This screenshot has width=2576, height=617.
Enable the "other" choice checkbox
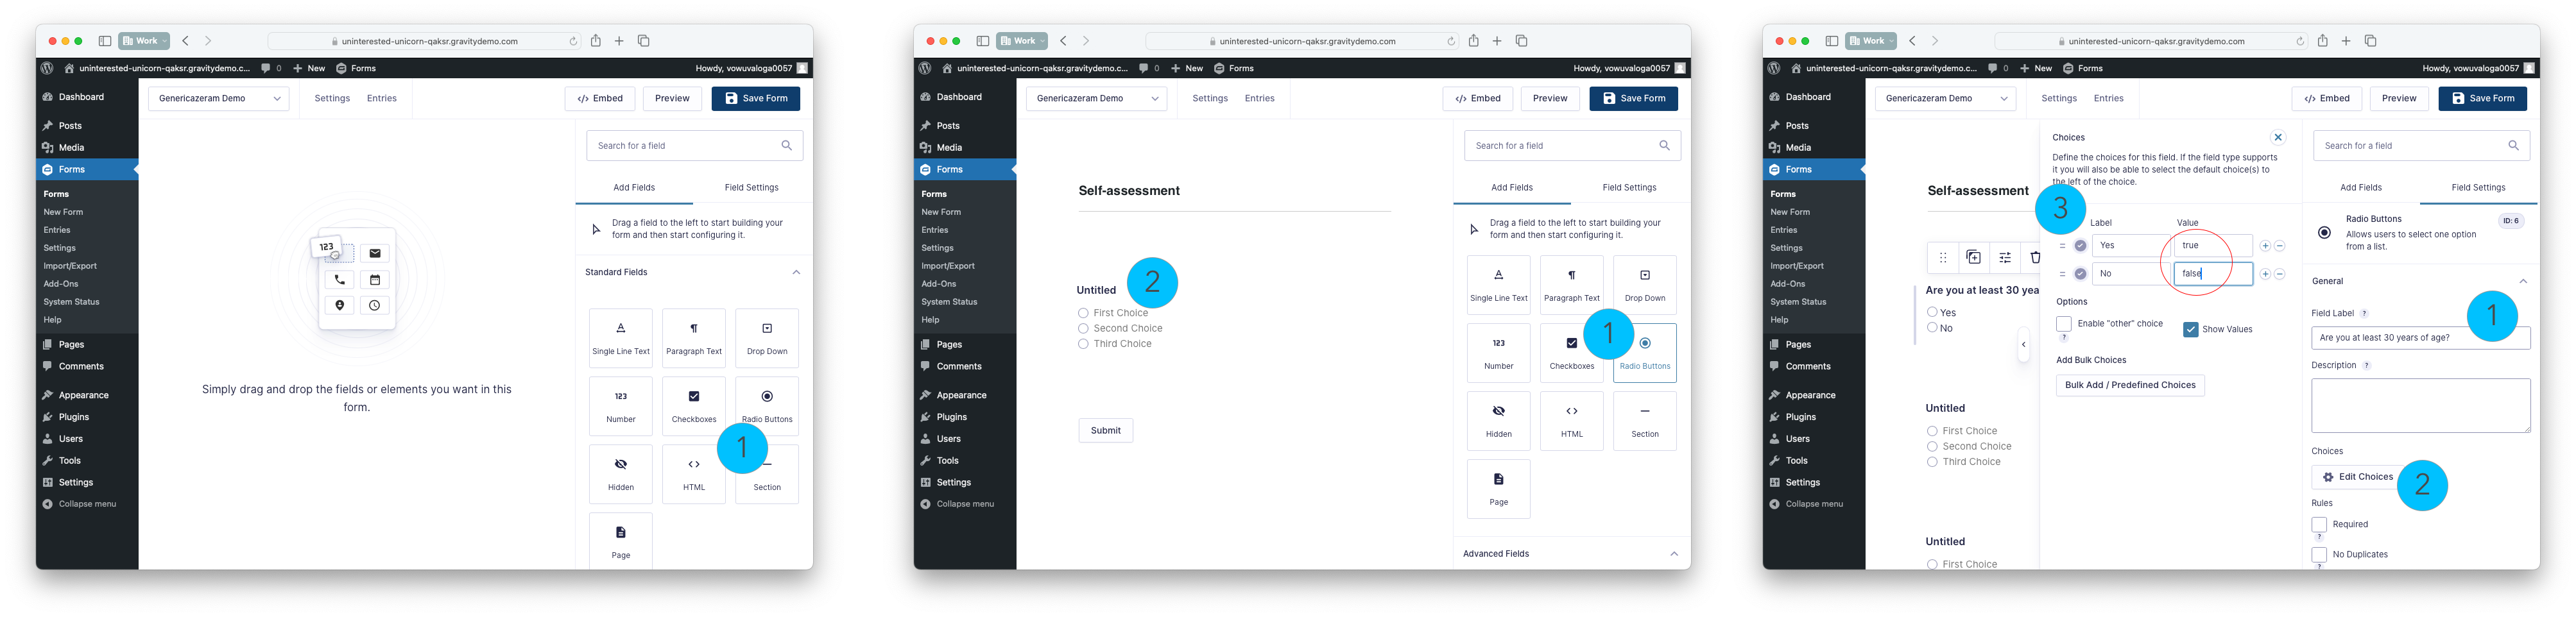[2063, 324]
